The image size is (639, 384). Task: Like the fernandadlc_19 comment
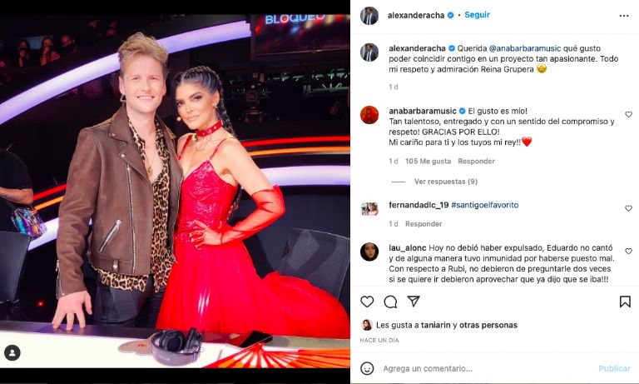(628, 208)
